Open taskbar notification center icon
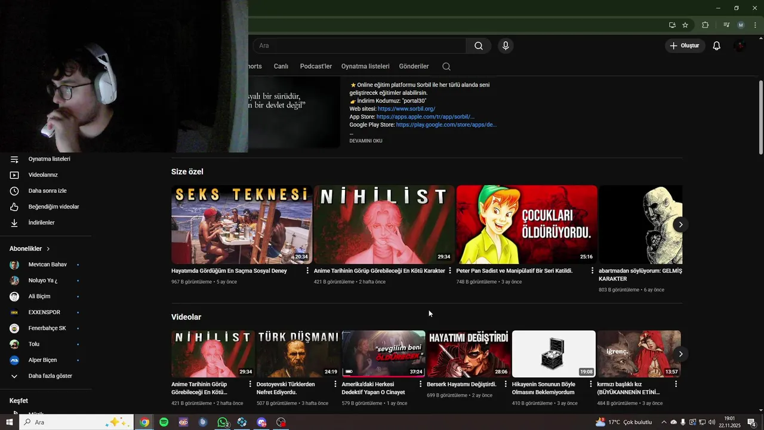764x430 pixels. pos(752,422)
